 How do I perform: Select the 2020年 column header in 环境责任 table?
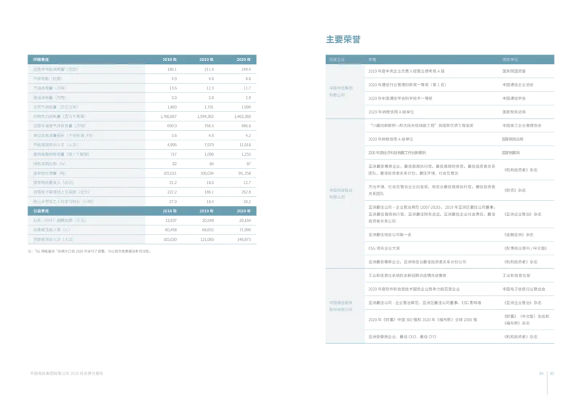[x=244, y=59]
